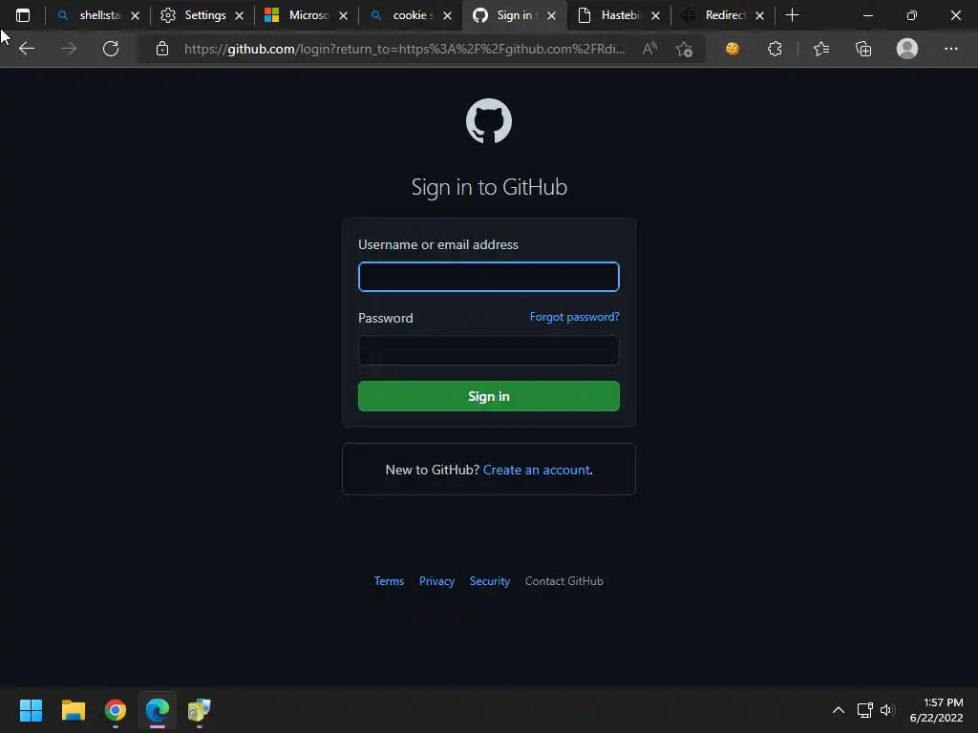The width and height of the screenshot is (978, 733).
Task: Open the cookie extension icon in toolbar
Action: 733,49
